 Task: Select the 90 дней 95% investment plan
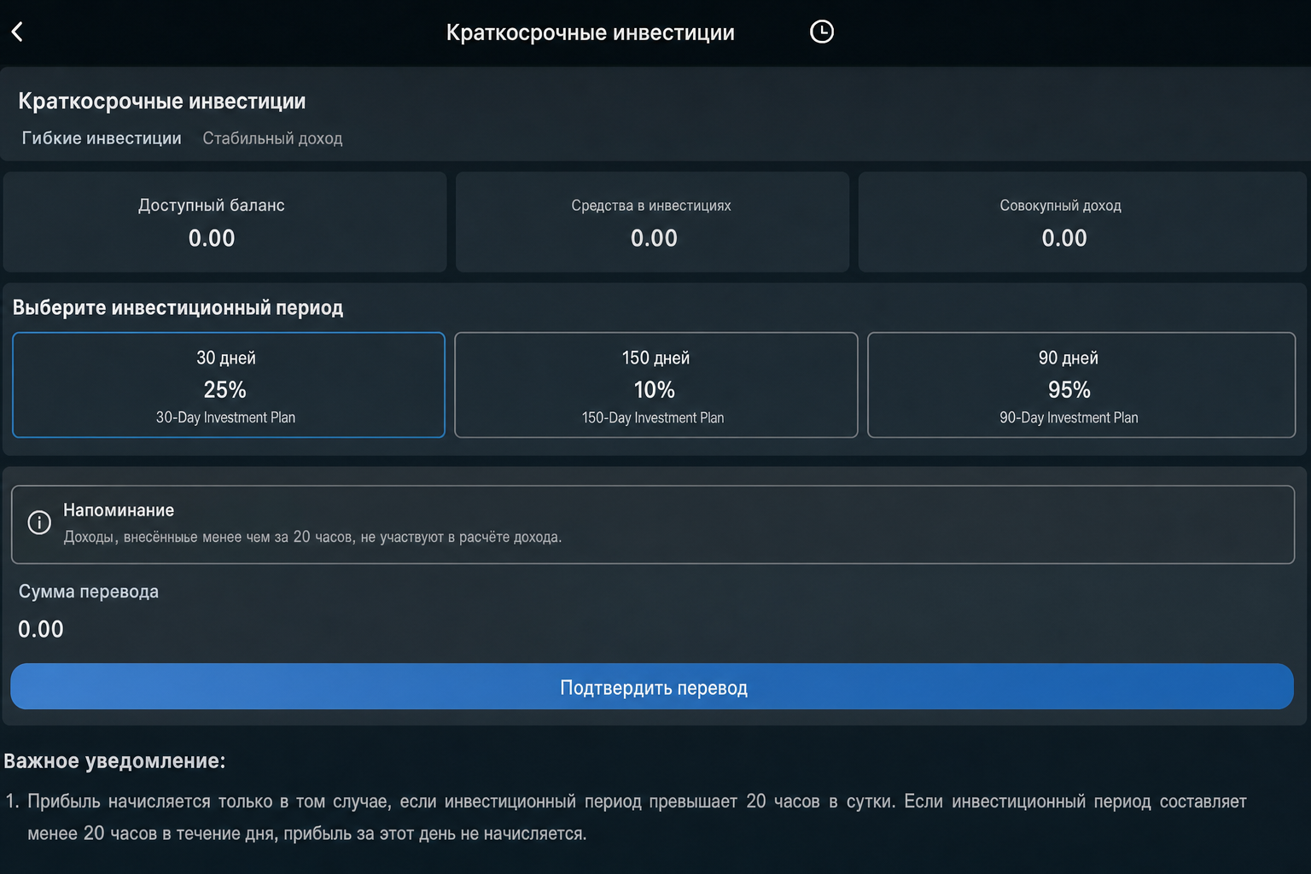point(1081,385)
